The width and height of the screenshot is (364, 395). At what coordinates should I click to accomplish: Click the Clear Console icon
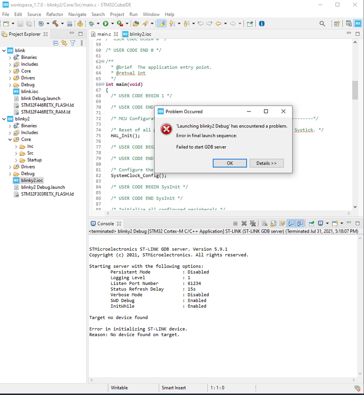264,223
